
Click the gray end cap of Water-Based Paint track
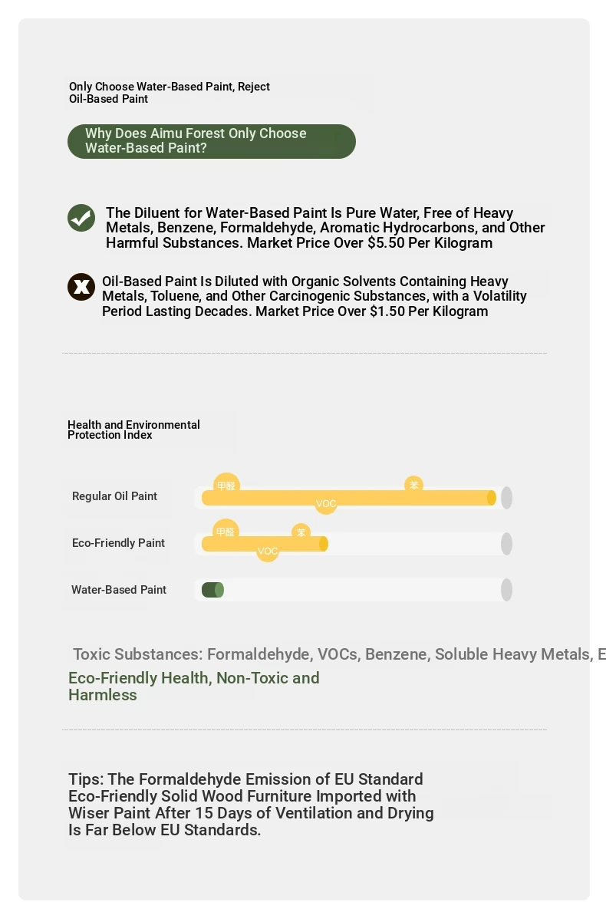506,590
